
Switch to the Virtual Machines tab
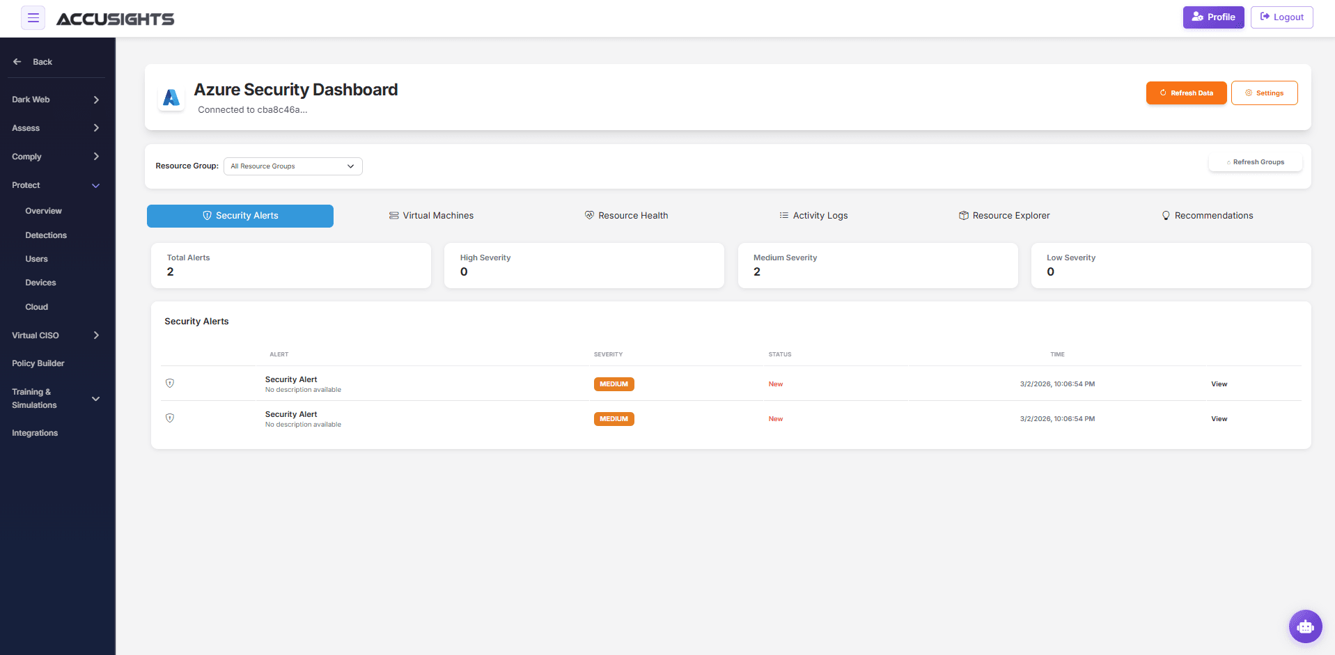pyautogui.click(x=431, y=216)
